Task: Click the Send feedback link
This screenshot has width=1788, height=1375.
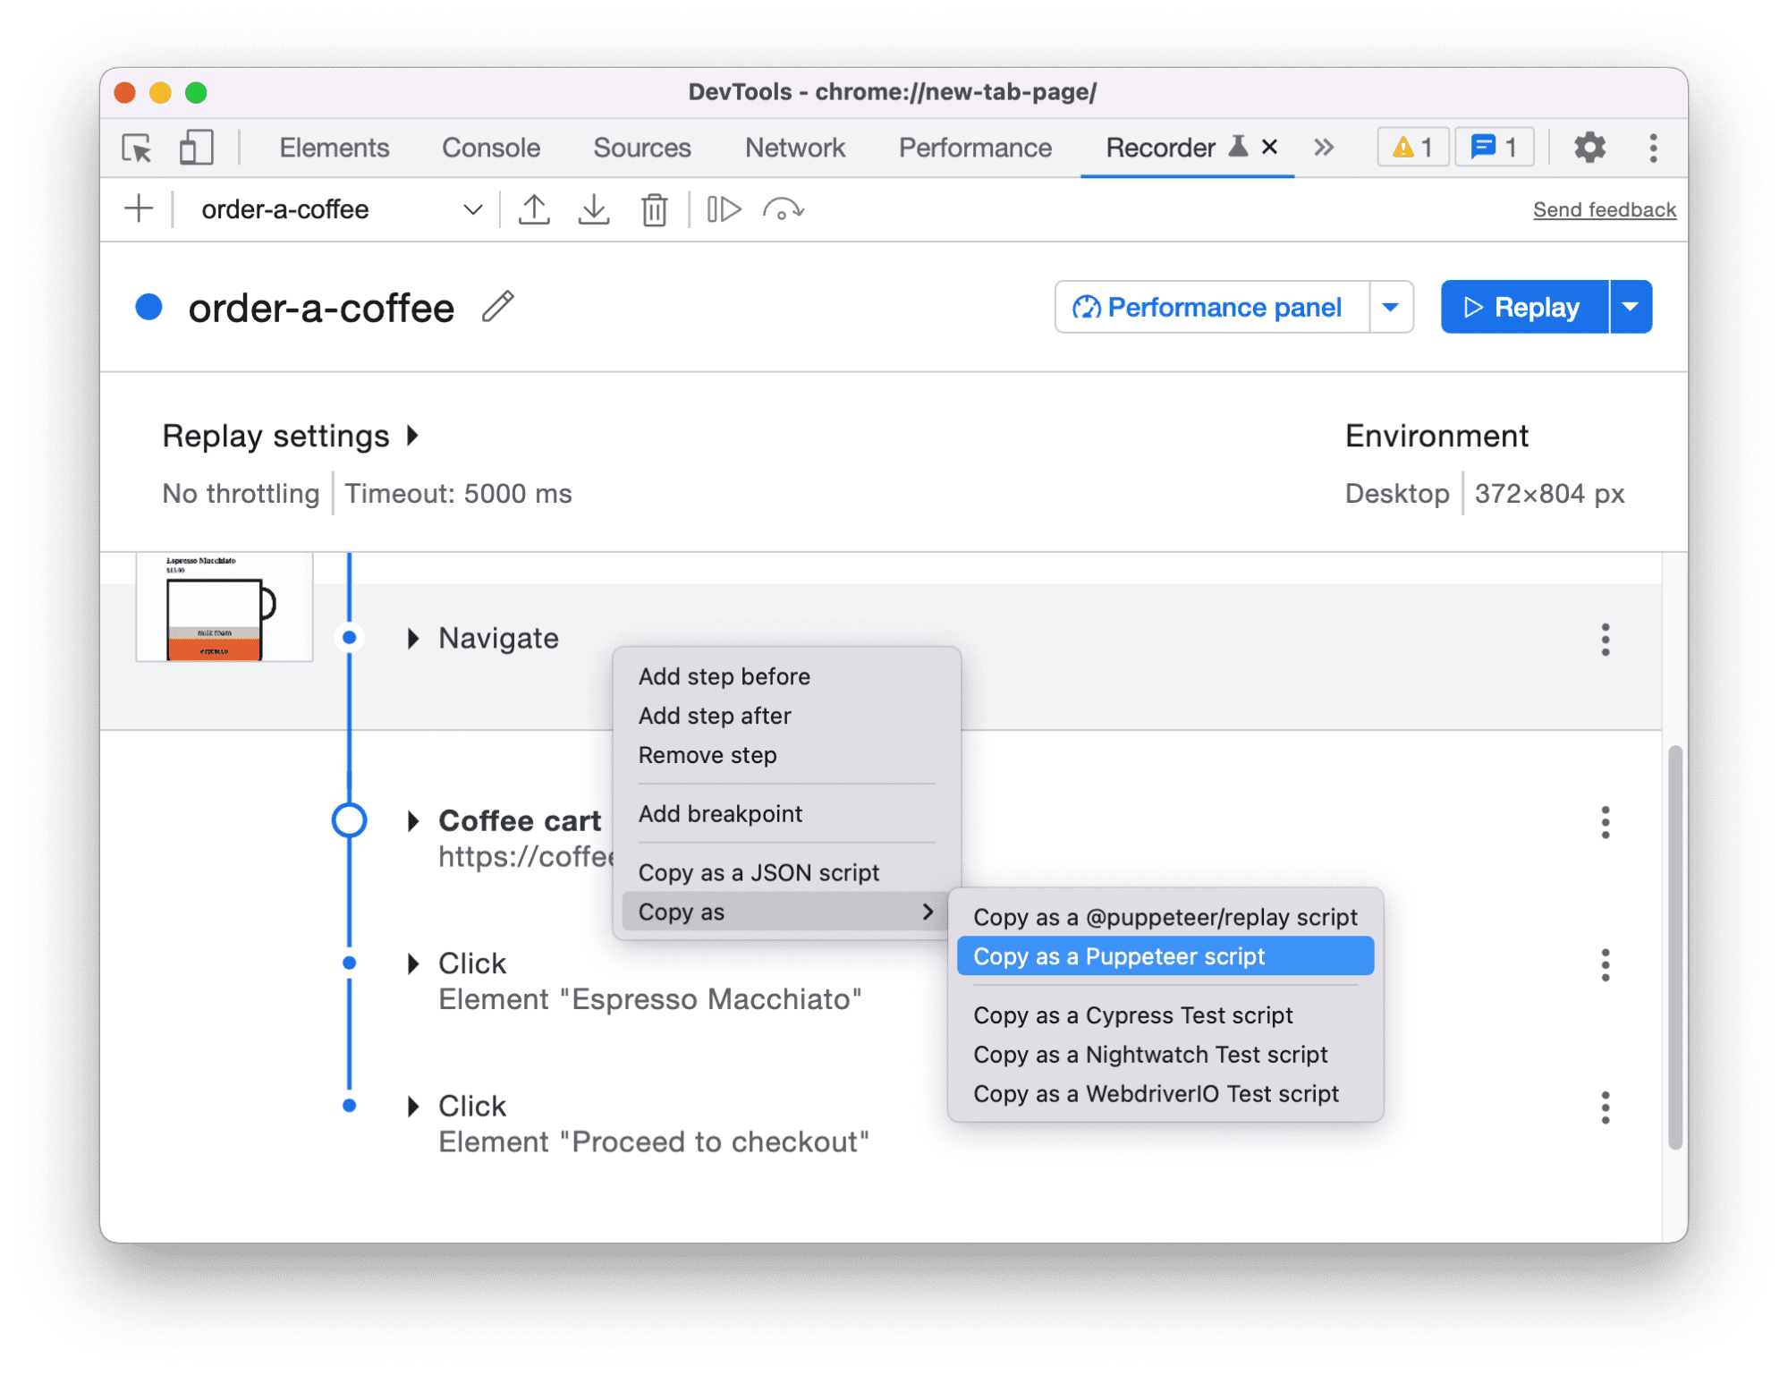Action: (1602, 208)
